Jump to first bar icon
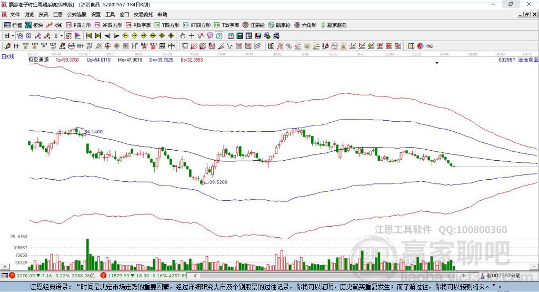The image size is (539, 292). click(x=88, y=36)
